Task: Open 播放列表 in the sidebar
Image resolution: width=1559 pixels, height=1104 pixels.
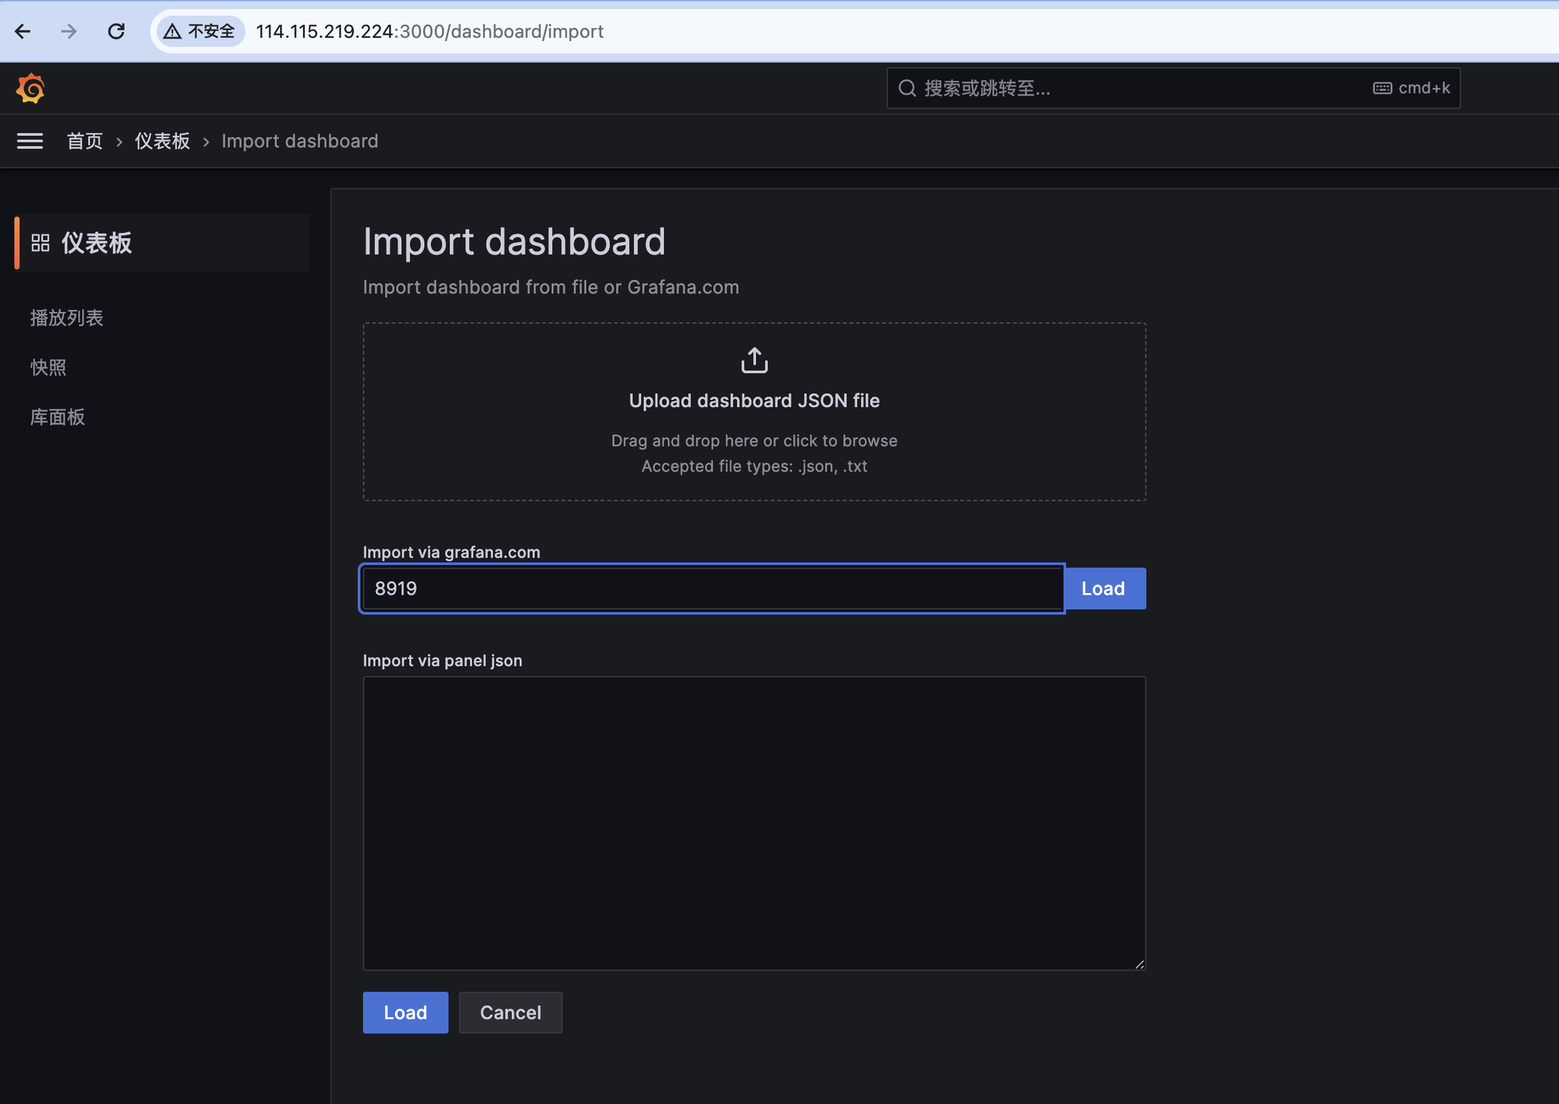Action: coord(67,318)
